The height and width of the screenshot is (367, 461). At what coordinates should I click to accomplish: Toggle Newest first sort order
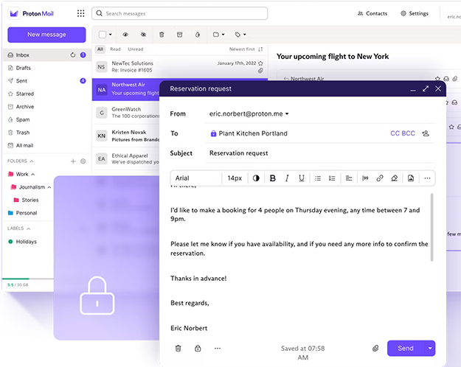point(246,49)
